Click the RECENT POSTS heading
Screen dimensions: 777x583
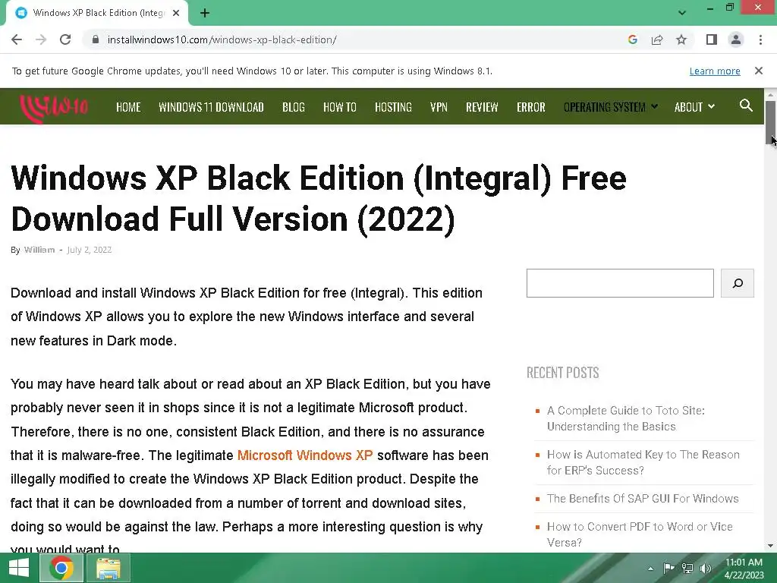coord(562,373)
